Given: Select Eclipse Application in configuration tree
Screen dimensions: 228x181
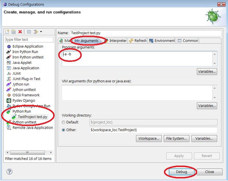Looking at the screenshot, I should 28,46.
